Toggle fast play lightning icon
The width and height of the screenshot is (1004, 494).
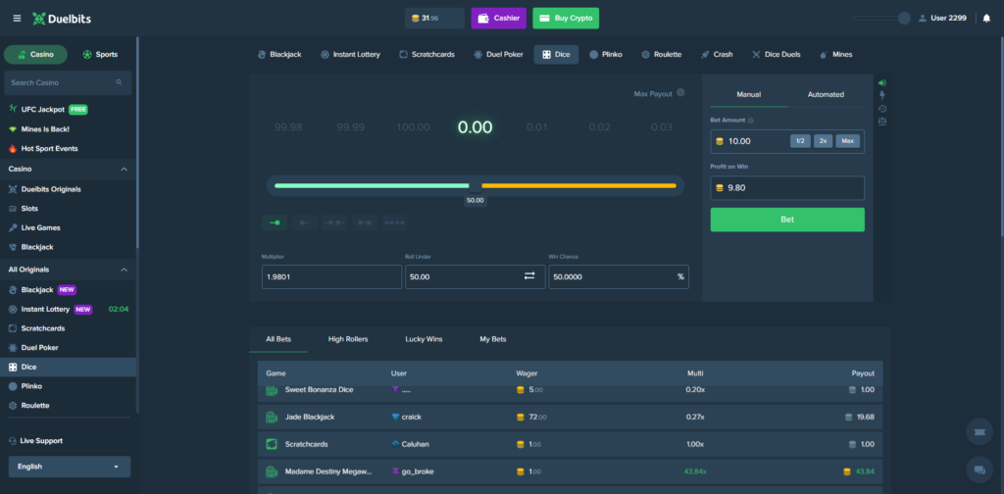click(x=882, y=95)
